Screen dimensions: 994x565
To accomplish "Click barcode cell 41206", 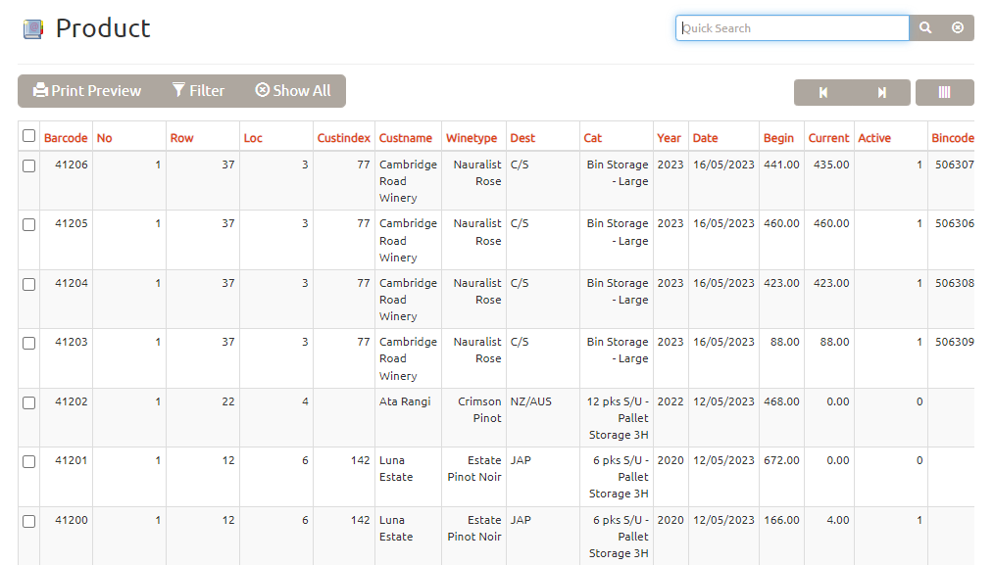I will 71,165.
